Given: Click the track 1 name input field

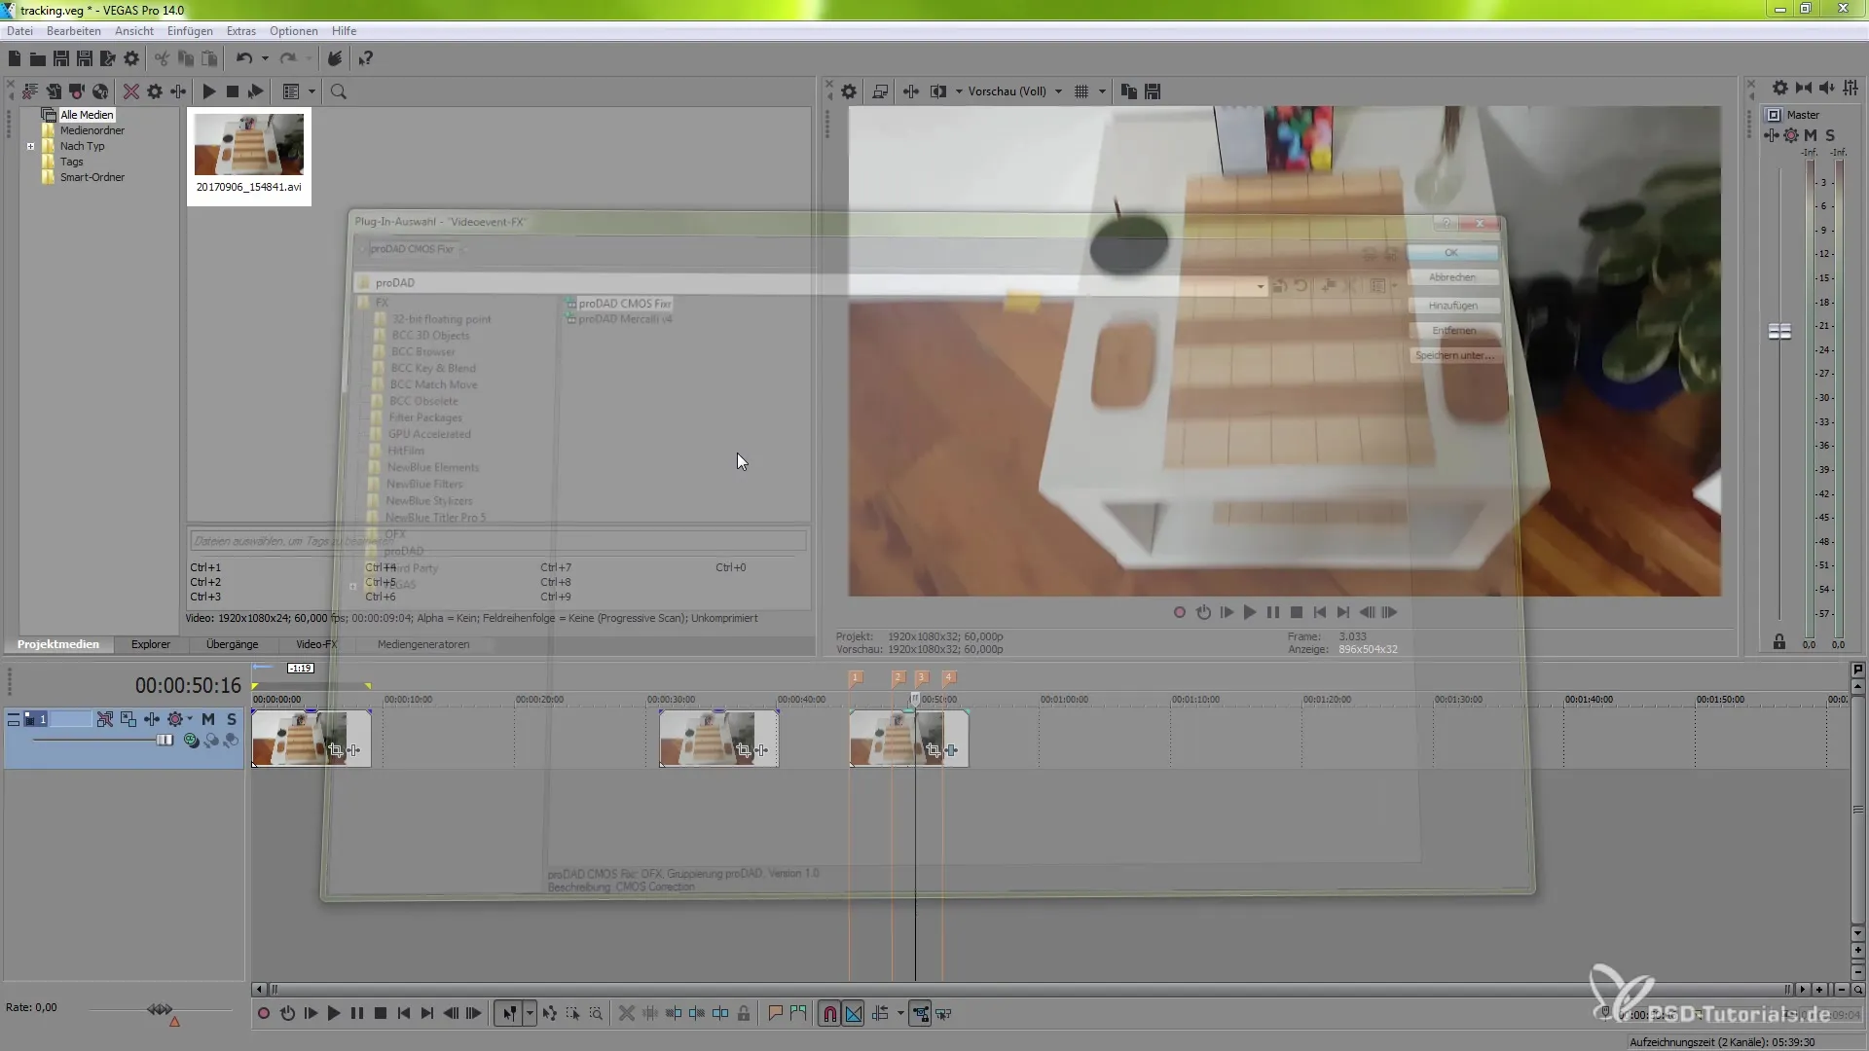Looking at the screenshot, I should 70,719.
